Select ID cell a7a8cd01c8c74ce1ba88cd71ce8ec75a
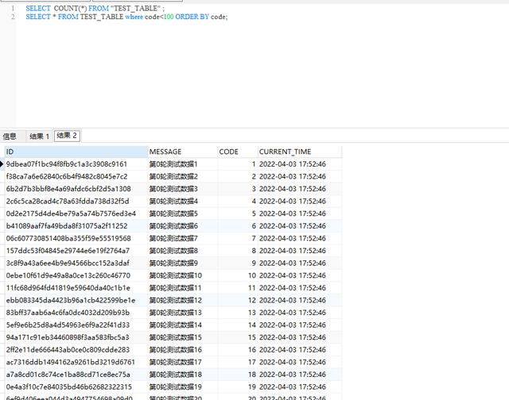 point(76,375)
